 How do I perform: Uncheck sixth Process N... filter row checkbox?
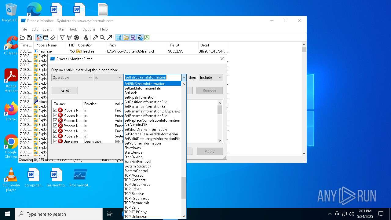coord(55,136)
